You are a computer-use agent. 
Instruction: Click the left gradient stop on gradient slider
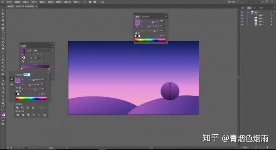point(22,69)
